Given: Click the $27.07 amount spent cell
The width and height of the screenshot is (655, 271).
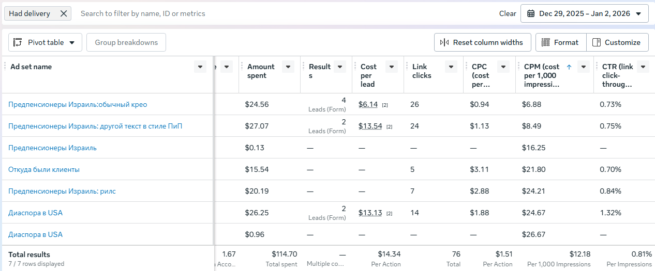Looking at the screenshot, I should pyautogui.click(x=257, y=126).
